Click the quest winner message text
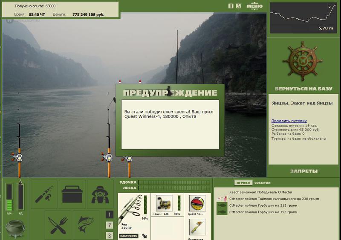This screenshot has height=240, width=341. coord(169,114)
